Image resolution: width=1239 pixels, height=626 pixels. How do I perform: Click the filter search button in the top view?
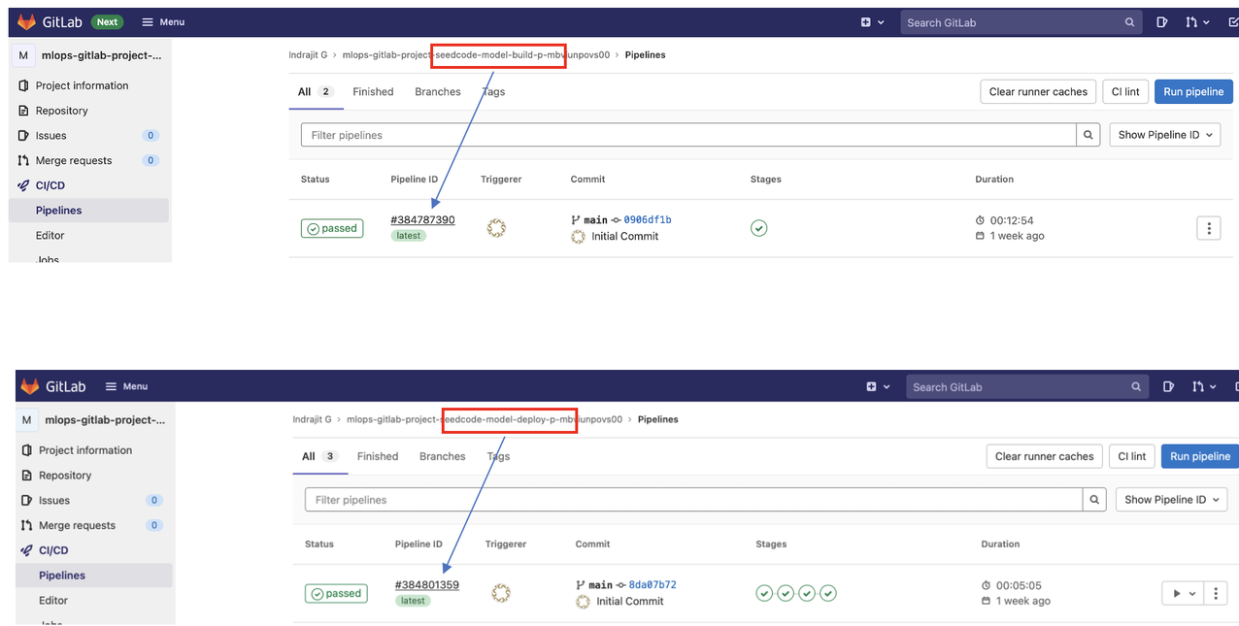click(1088, 135)
